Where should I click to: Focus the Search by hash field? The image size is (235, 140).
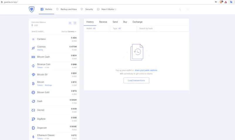pos(163,28)
